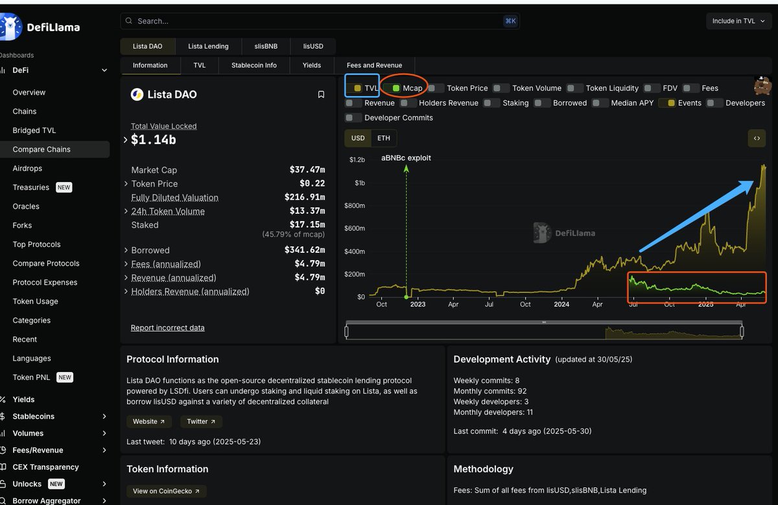This screenshot has width=778, height=505.
Task: Expand the Fees/Revenue sidebar section
Action: point(104,450)
